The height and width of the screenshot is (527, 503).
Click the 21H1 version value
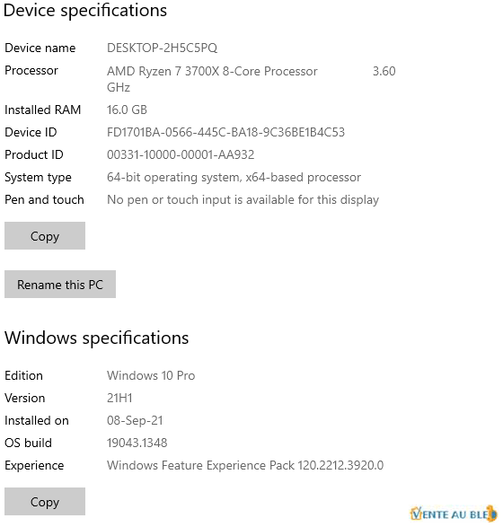[119, 398]
